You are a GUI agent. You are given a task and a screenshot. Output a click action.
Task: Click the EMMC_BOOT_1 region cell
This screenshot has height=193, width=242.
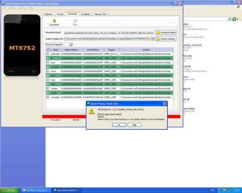[112, 54]
